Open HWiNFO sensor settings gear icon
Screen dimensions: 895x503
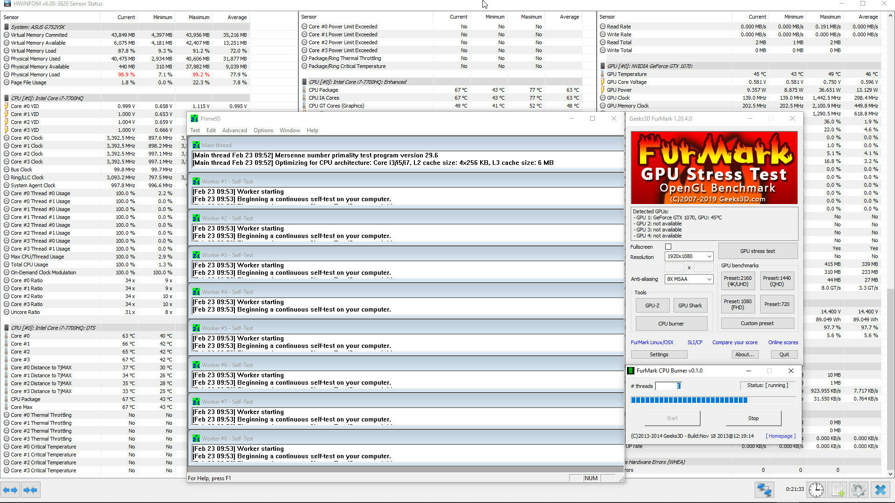[x=859, y=490]
